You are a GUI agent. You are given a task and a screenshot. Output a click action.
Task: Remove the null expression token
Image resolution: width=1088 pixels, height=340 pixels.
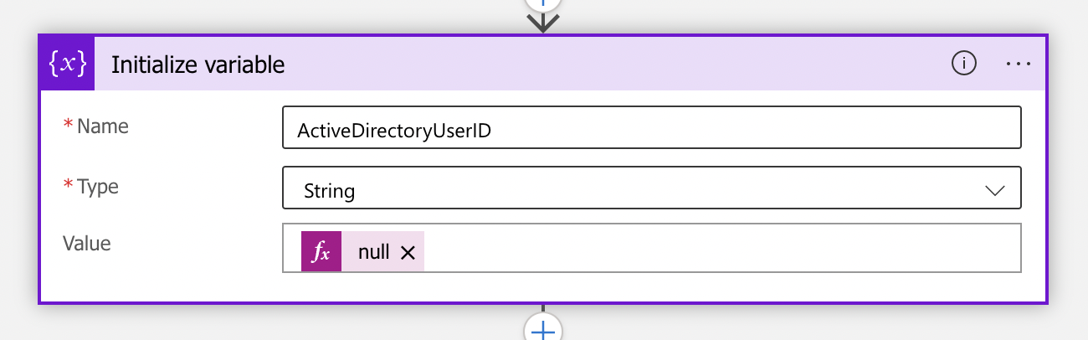click(x=408, y=253)
